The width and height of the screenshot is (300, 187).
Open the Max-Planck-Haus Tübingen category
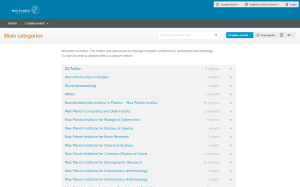point(86,77)
